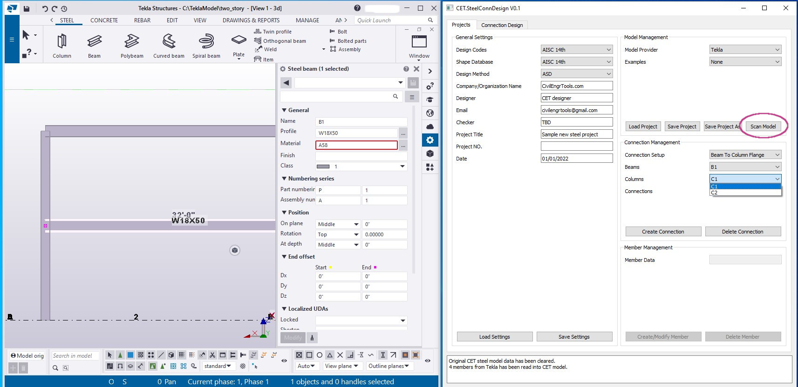Toggle select all objects arrow switch
Viewport: 798px width, 387px height.
(x=110, y=355)
